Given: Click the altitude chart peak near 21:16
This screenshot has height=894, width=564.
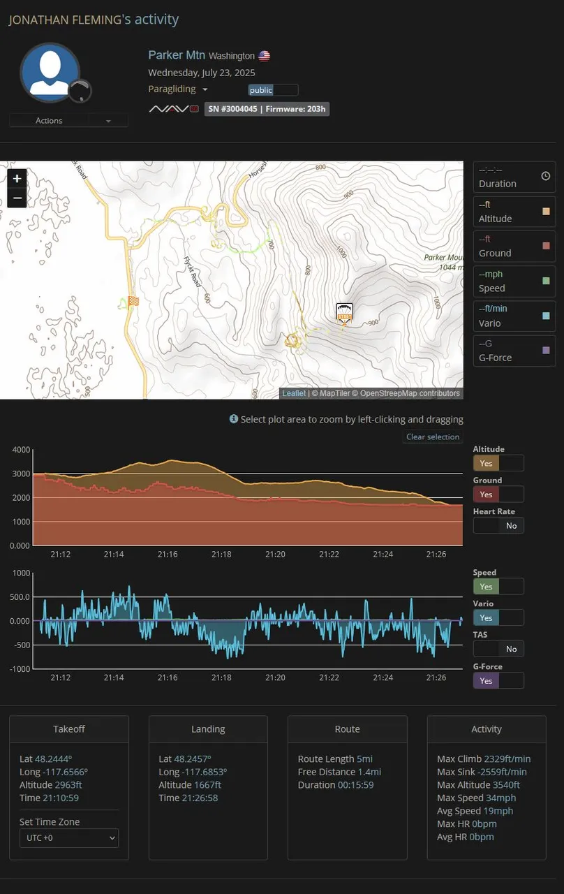Looking at the screenshot, I should pos(170,460).
